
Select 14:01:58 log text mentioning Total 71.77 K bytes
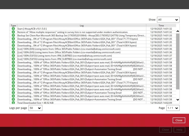pos(78,83)
